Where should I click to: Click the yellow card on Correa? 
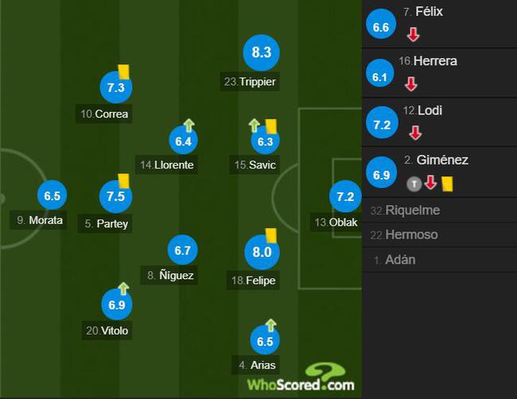(x=124, y=72)
